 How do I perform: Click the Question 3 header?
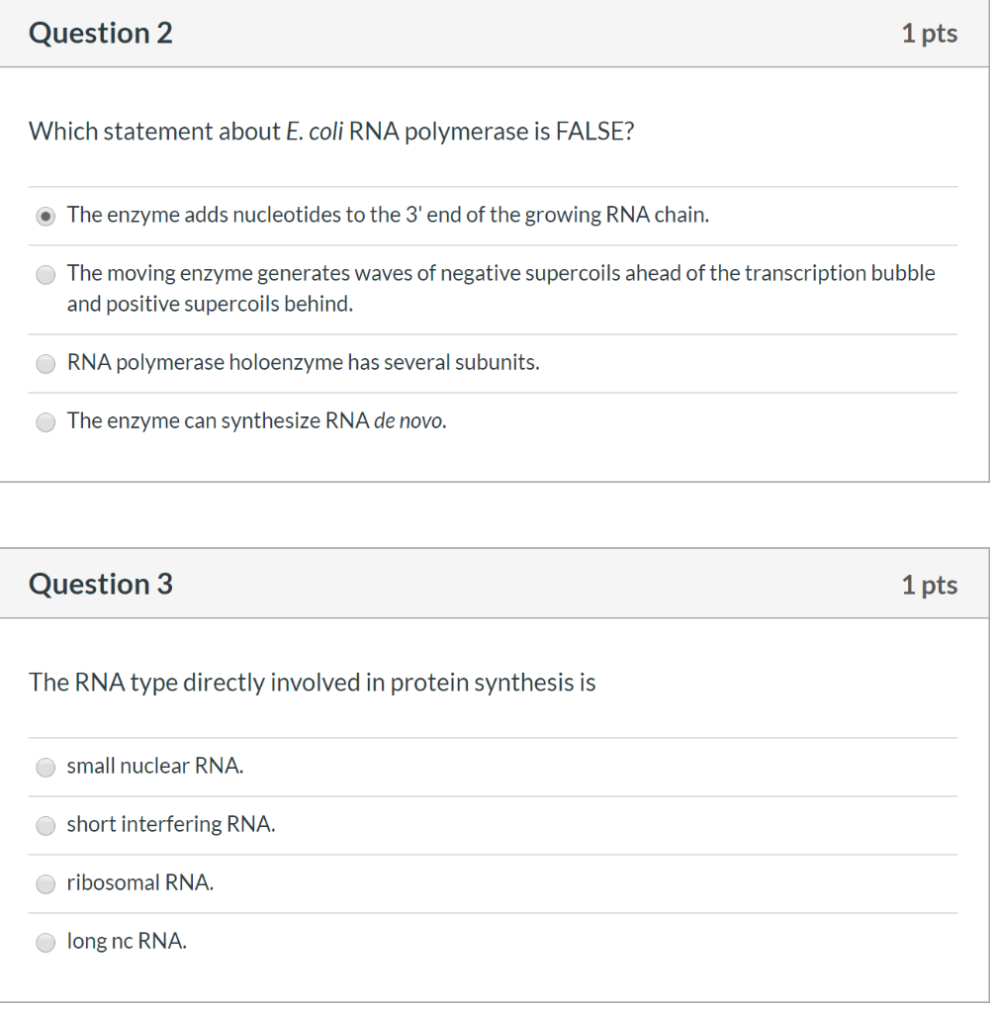point(101,584)
